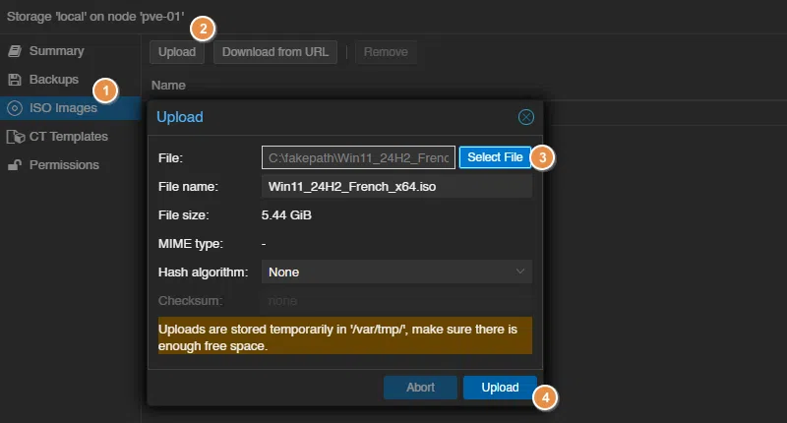Edit the File name field
Screen dimensions: 787x423
(x=396, y=187)
